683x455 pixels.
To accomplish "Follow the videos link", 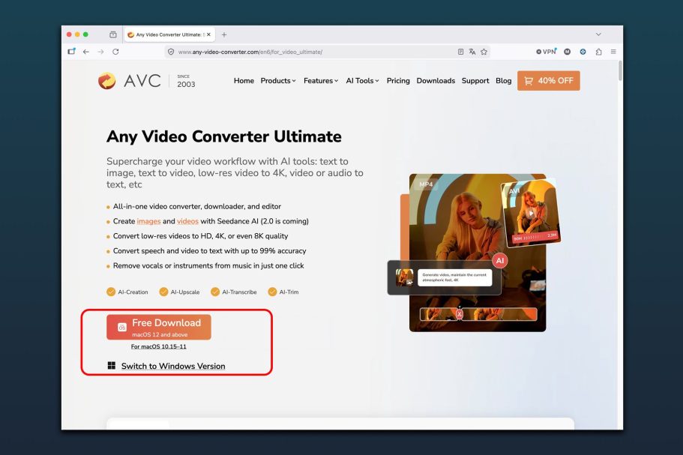I will (187, 221).
